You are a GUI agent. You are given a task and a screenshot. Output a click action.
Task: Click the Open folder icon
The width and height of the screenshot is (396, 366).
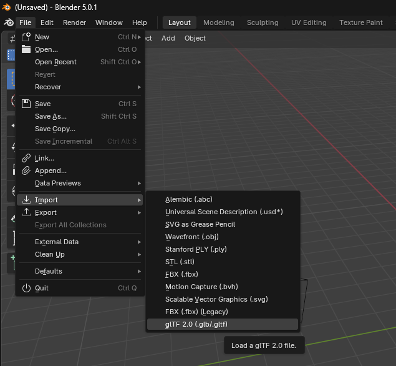[26, 49]
